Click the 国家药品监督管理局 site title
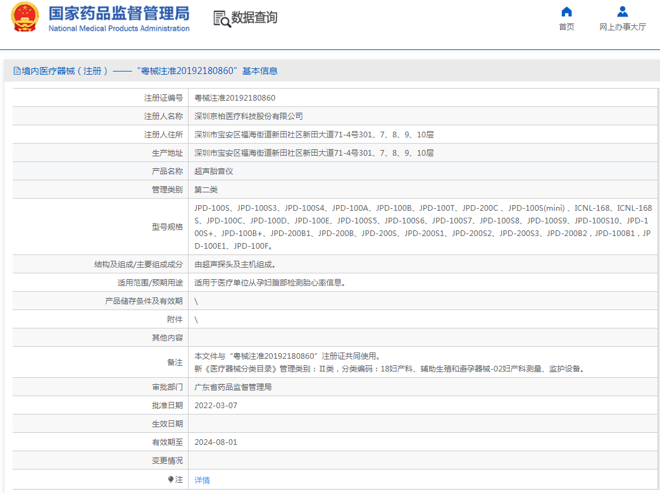 [118, 13]
